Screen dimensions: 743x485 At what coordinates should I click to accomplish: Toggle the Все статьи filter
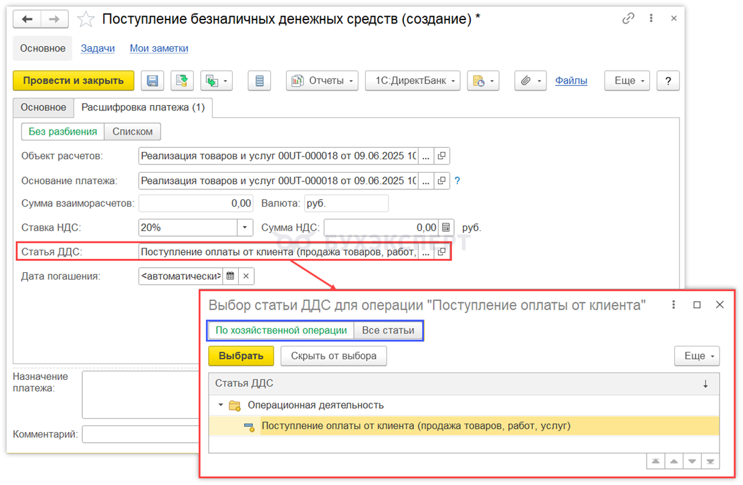click(x=388, y=330)
